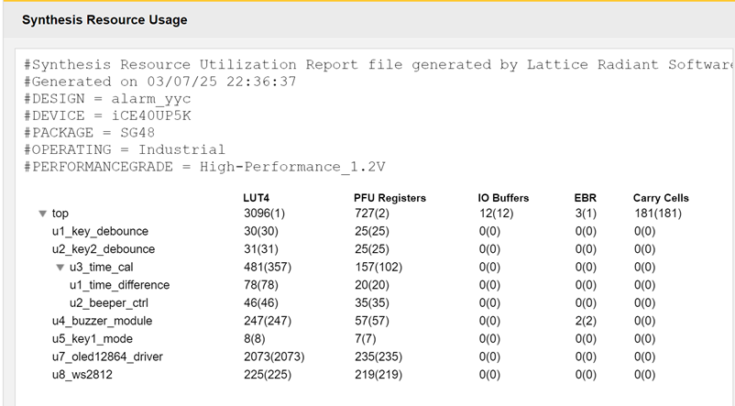
Task: Click the 481(357) LUT4 value
Action: pos(268,268)
